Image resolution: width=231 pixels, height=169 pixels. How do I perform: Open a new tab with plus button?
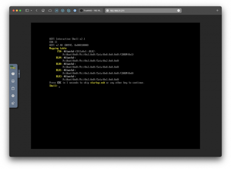click(x=217, y=10)
